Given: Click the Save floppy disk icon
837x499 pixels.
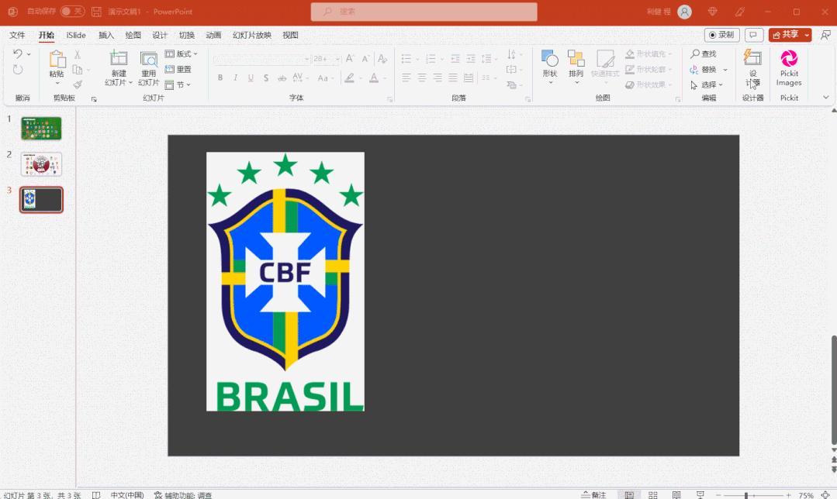Looking at the screenshot, I should [x=97, y=11].
